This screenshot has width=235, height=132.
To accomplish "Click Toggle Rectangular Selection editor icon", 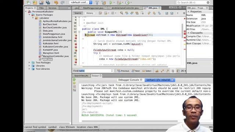I will 142,13.
